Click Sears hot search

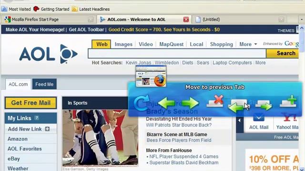tap(203, 63)
